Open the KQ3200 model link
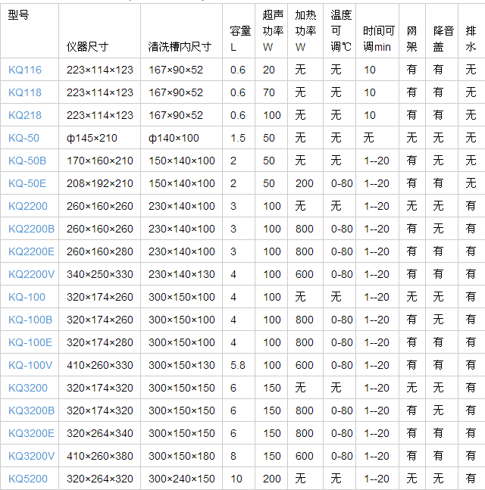The height and width of the screenshot is (490, 485). coord(28,388)
